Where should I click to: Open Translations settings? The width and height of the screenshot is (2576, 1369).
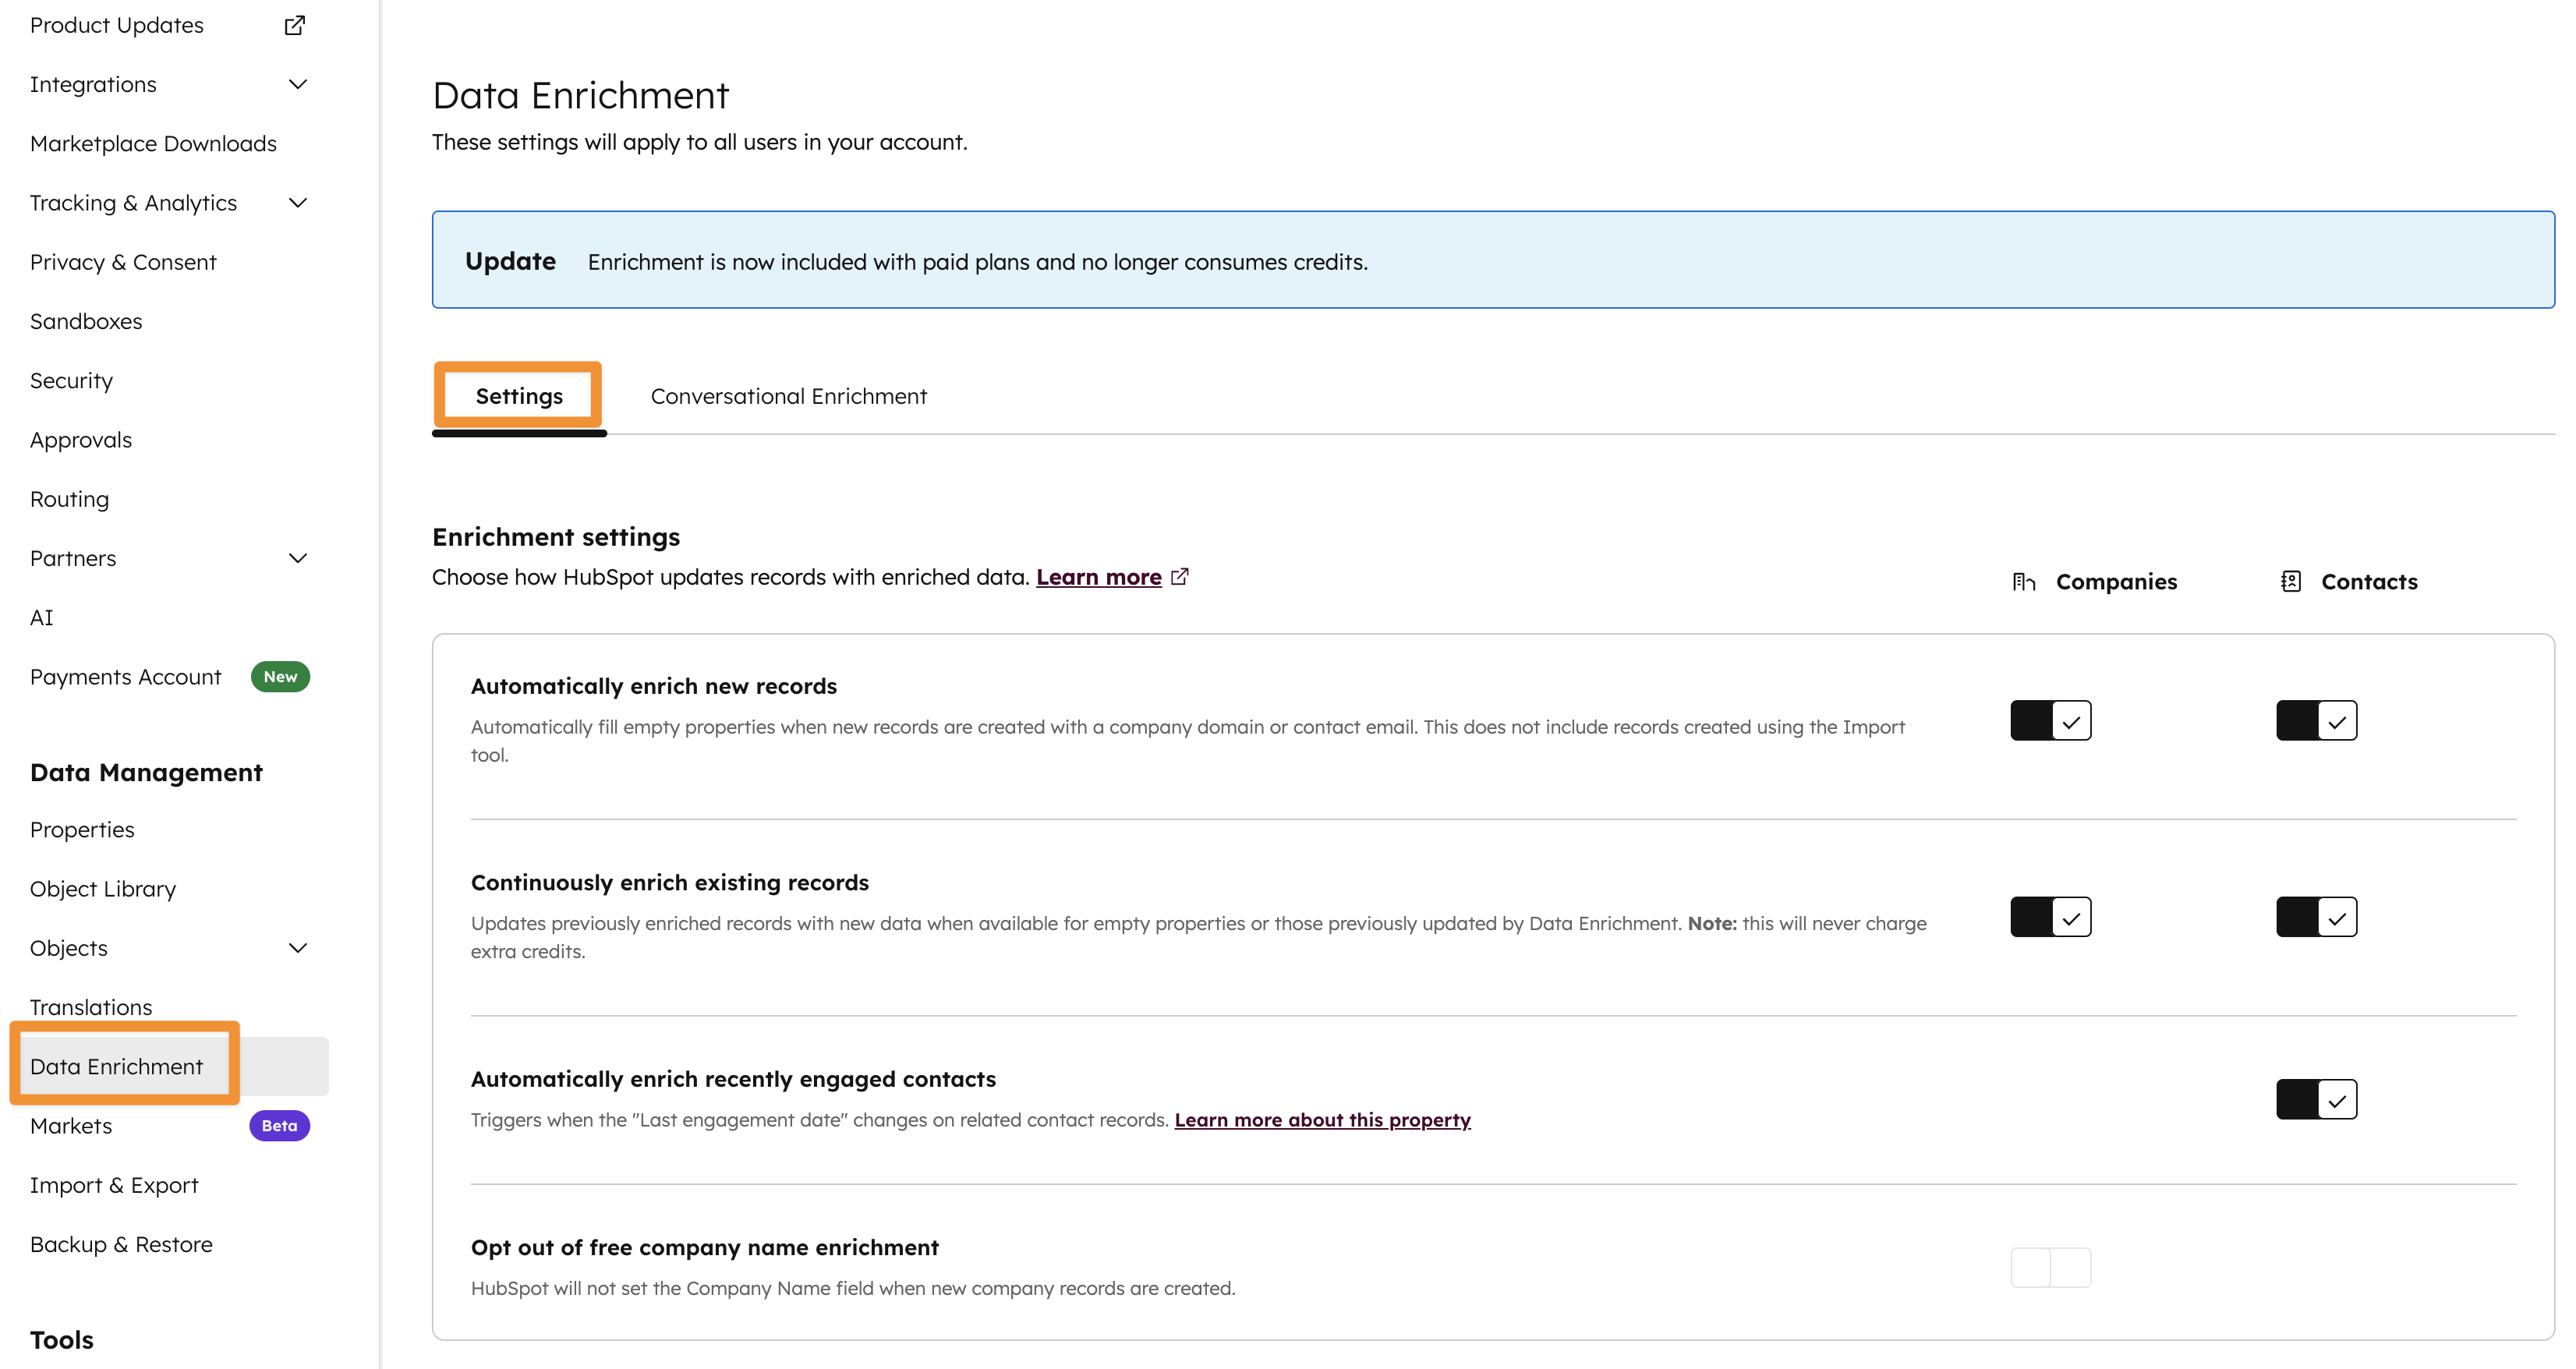pos(91,1007)
